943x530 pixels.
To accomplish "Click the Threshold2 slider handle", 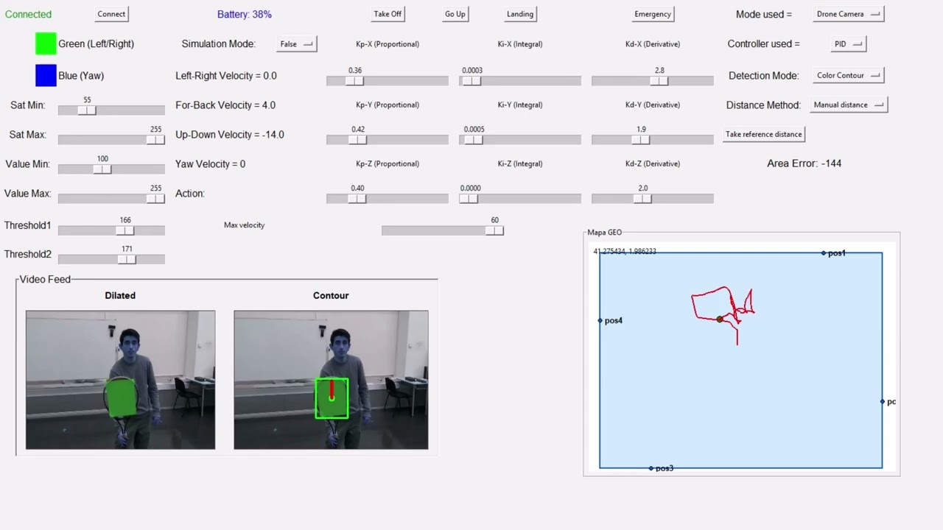I will point(127,259).
